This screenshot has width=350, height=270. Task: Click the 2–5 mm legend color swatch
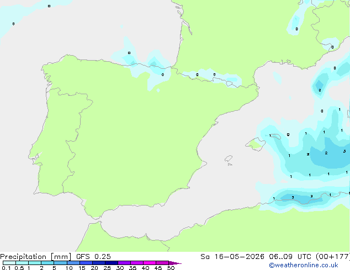[x=47, y=263]
